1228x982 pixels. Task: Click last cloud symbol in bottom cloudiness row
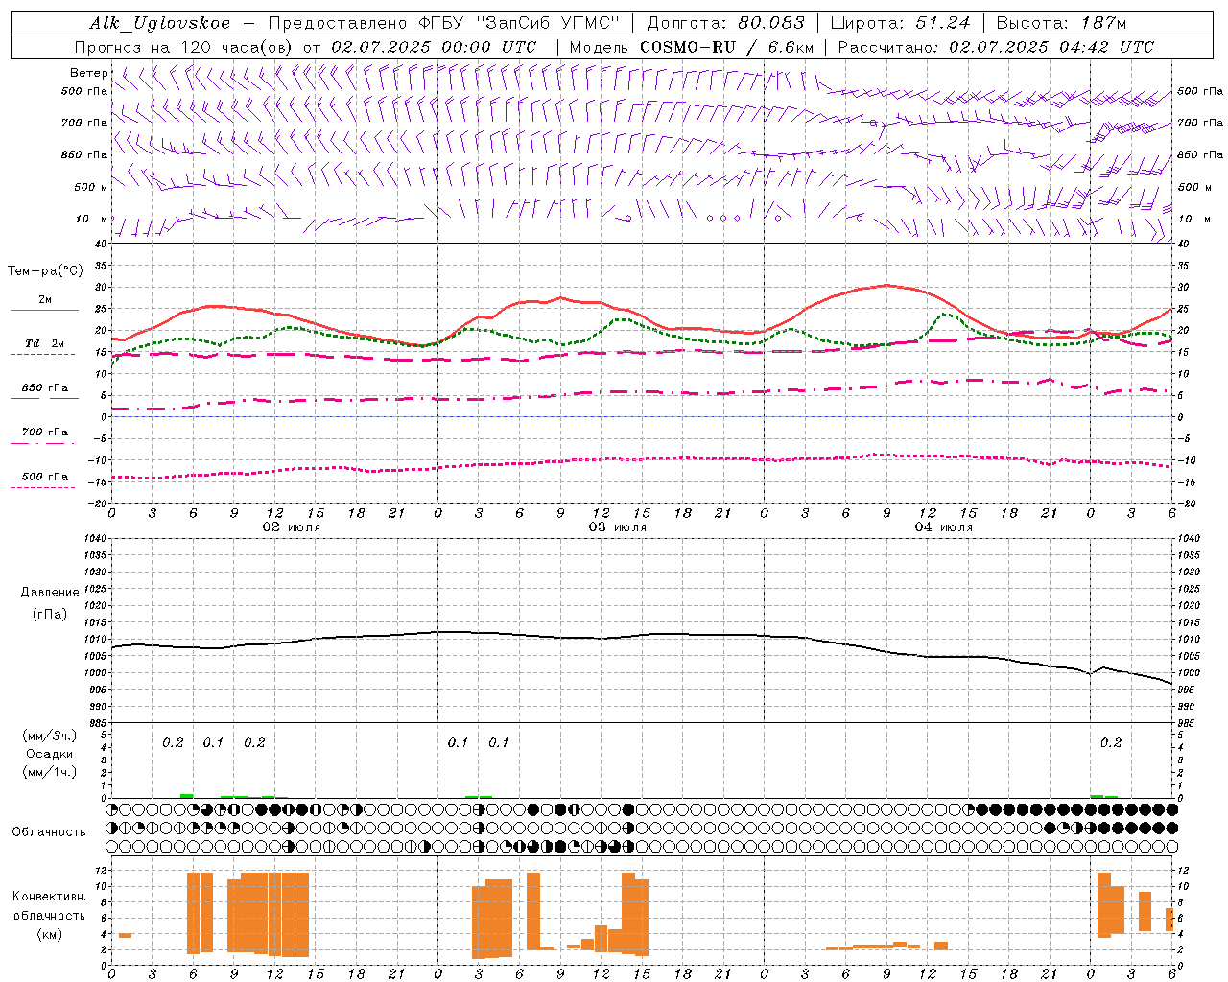tap(1171, 846)
